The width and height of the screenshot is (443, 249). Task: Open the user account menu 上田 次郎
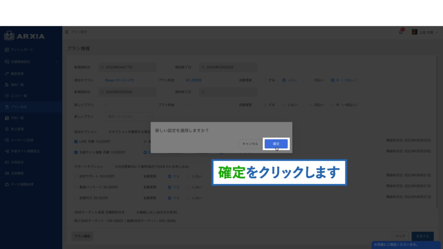(x=424, y=32)
